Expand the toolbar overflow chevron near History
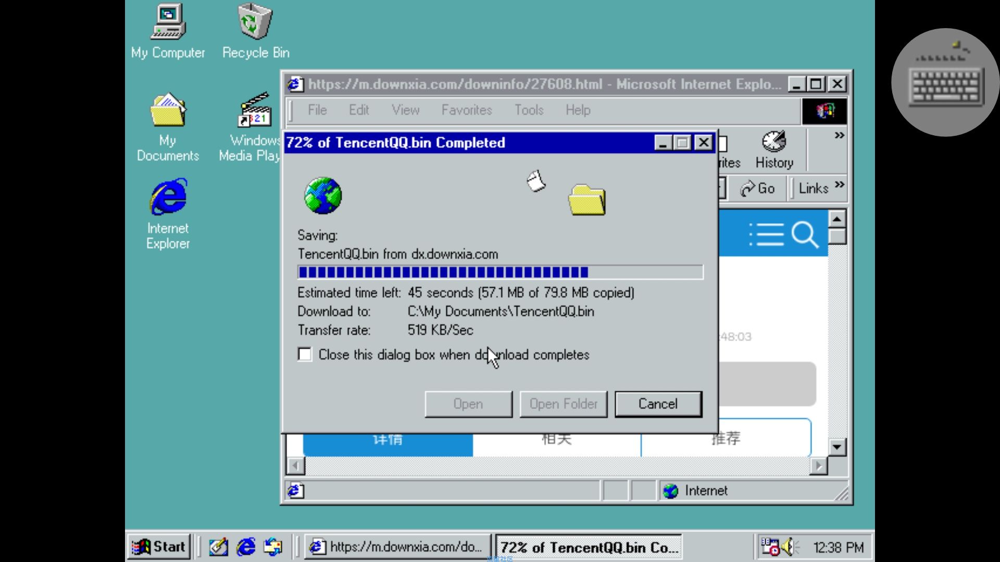1000x562 pixels. (839, 136)
